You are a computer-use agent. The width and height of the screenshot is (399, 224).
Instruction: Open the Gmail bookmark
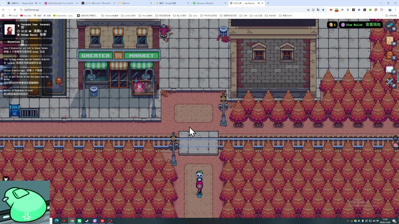coord(13,16)
